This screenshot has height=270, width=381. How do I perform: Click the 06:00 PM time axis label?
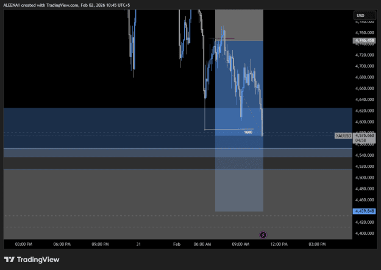(62, 244)
